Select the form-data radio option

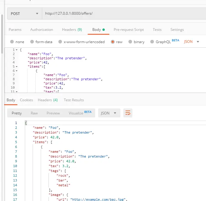click(31, 42)
